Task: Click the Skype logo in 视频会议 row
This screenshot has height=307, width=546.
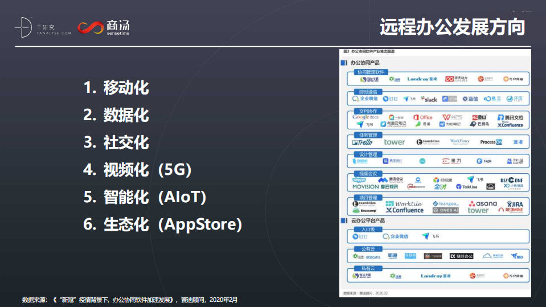Action: pos(359,180)
